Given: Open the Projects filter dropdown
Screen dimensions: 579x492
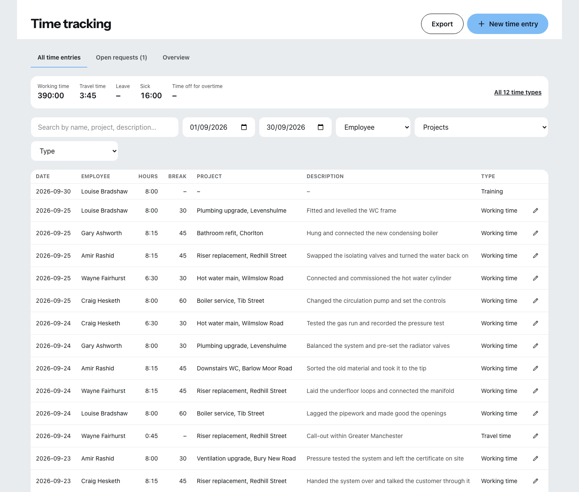Looking at the screenshot, I should 481,127.
